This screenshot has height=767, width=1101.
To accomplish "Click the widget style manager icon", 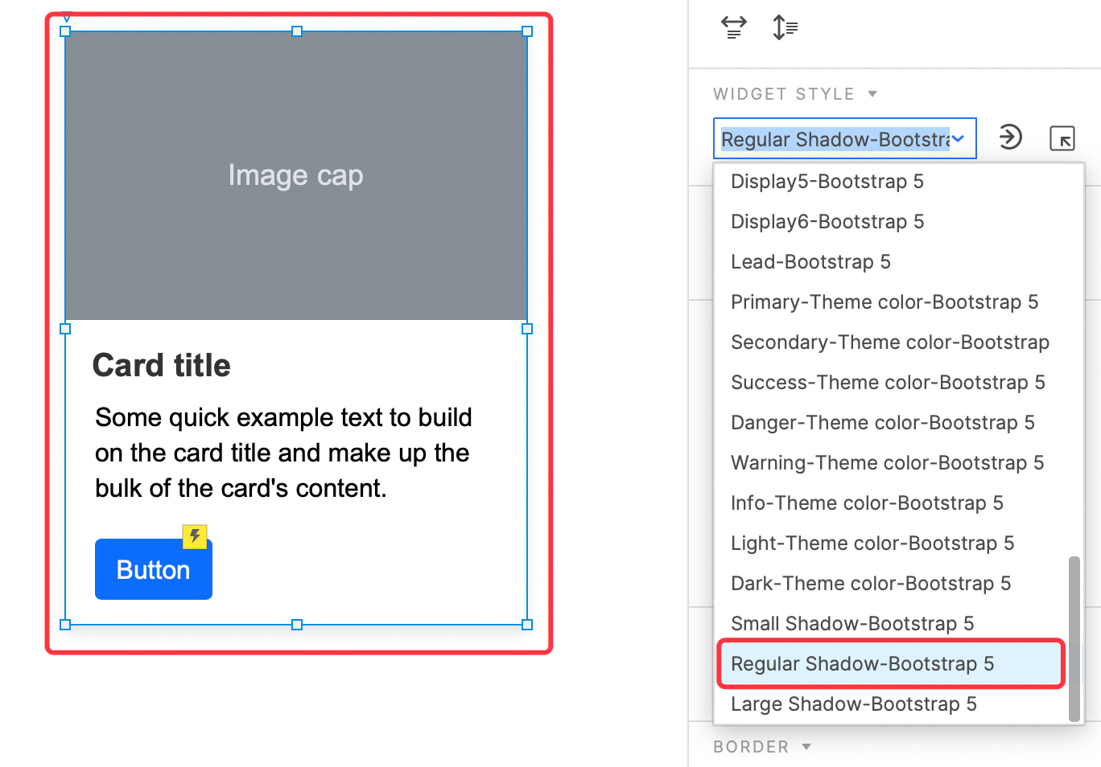I will (x=1062, y=138).
